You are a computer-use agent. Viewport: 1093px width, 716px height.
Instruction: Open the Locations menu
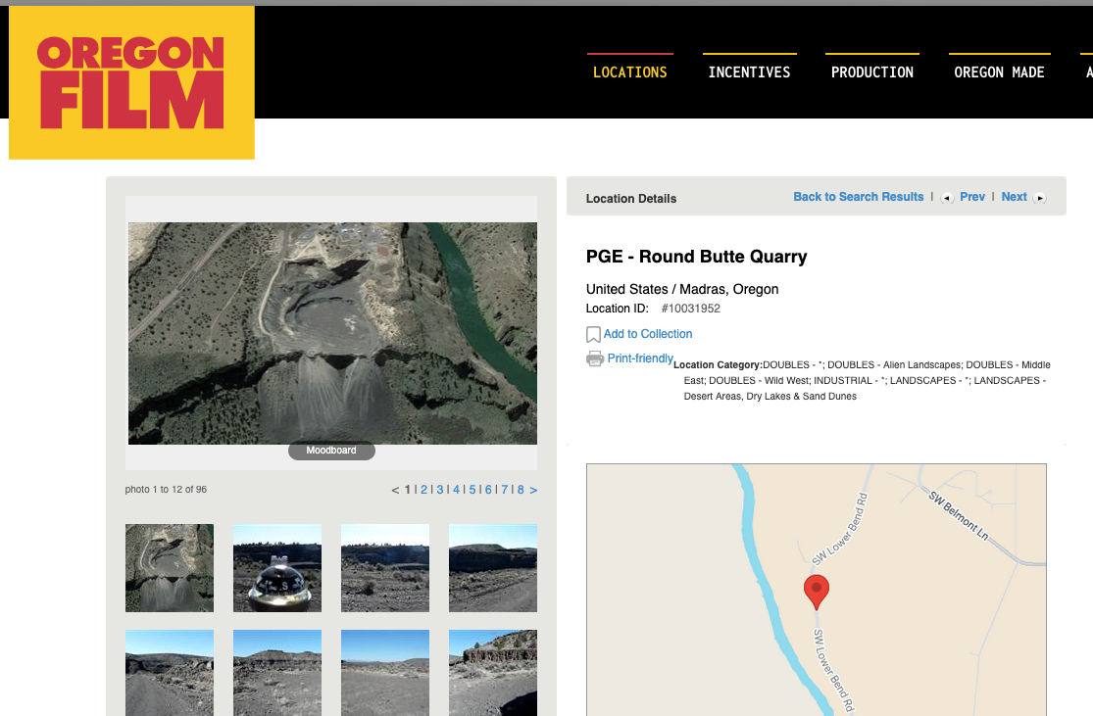point(629,72)
